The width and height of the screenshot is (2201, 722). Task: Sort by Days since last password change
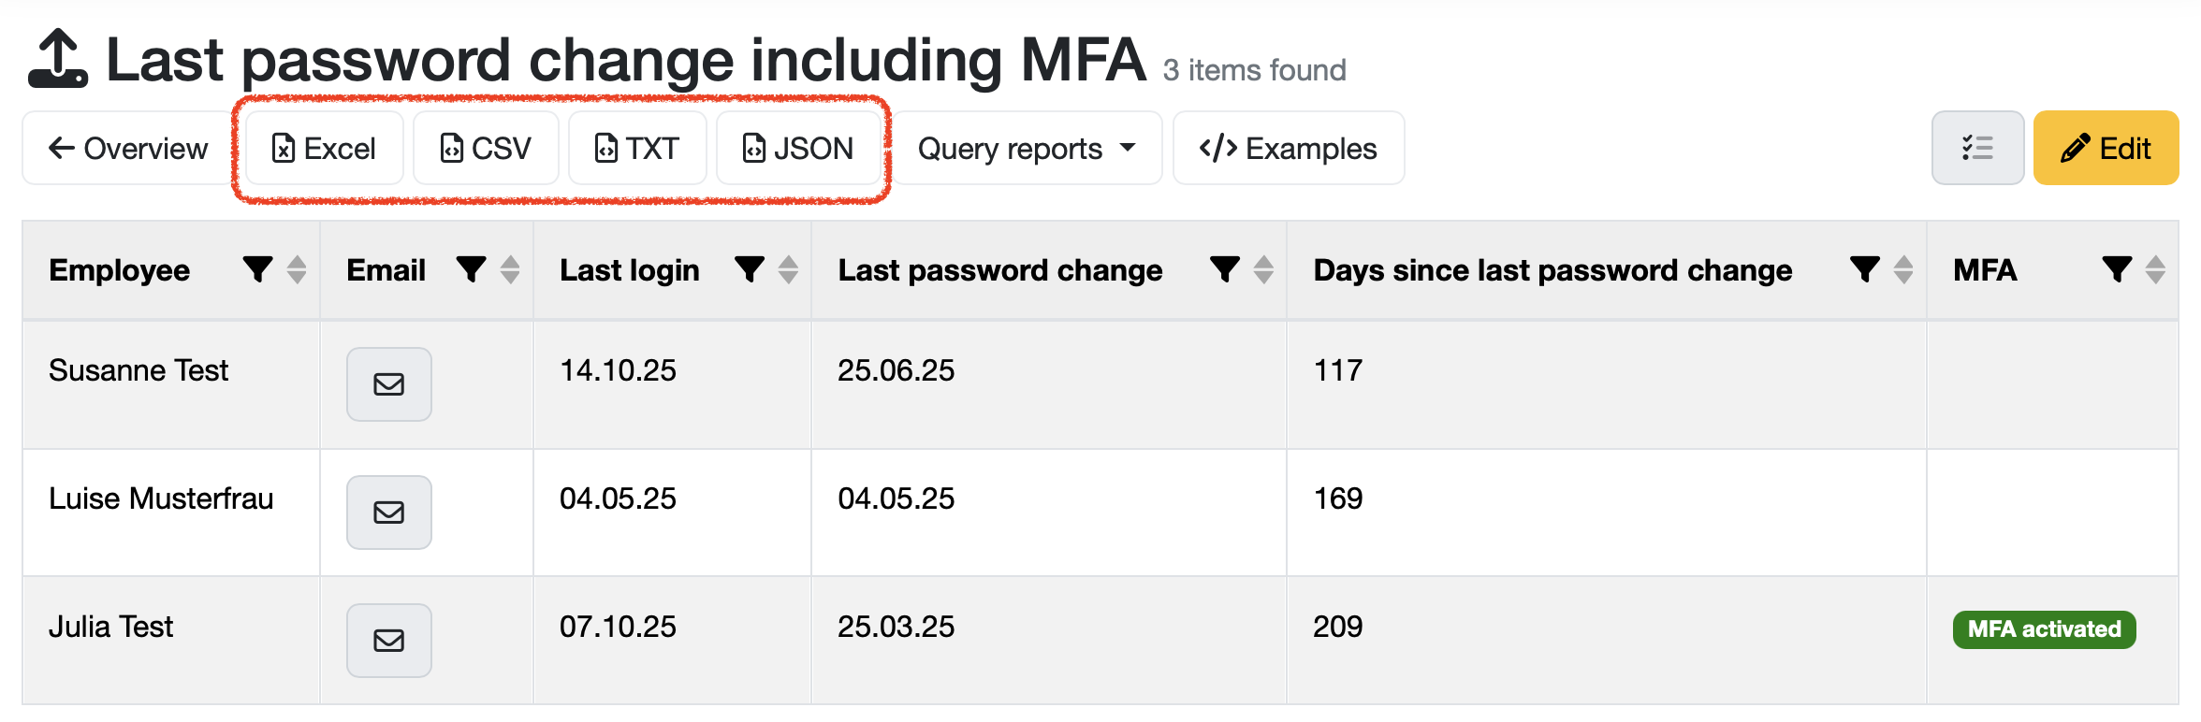click(1902, 269)
